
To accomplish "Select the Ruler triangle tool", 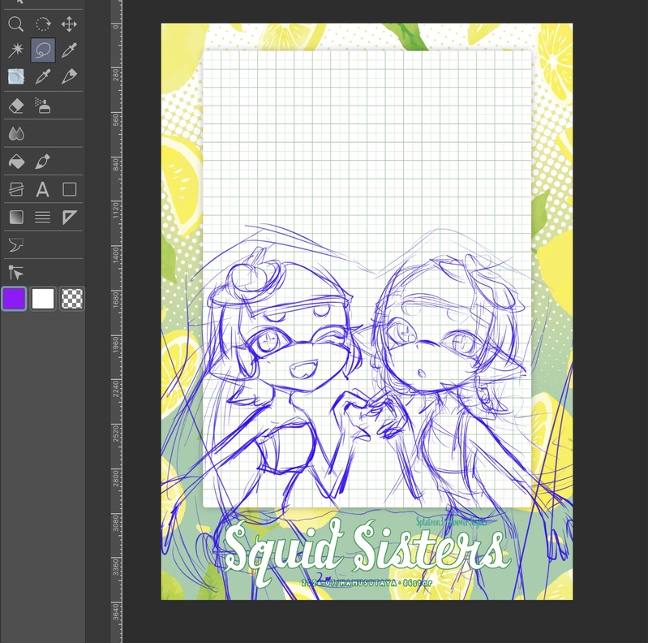I will click(x=69, y=217).
